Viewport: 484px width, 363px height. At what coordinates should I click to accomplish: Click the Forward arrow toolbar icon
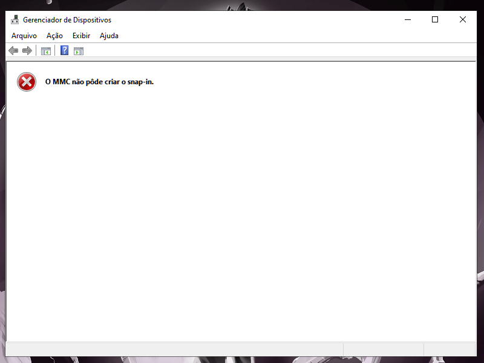(27, 51)
